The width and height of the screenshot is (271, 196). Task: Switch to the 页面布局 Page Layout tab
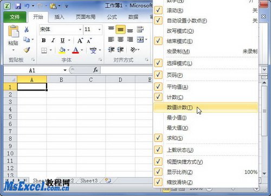86,17
